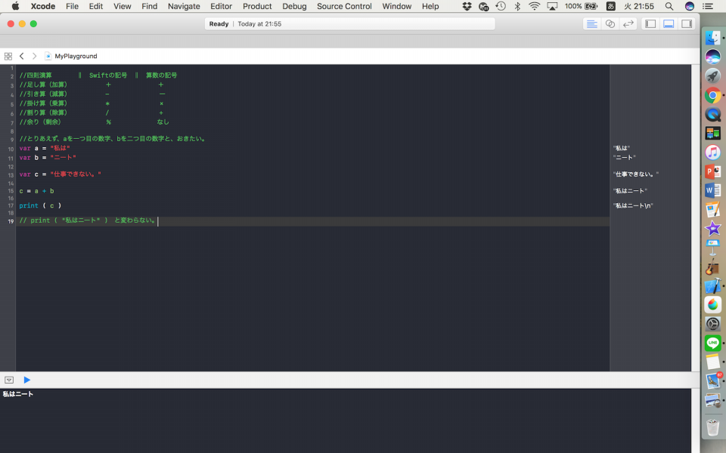Screen dimensions: 726x453
Task: Go back in file history
Action: click(21, 56)
